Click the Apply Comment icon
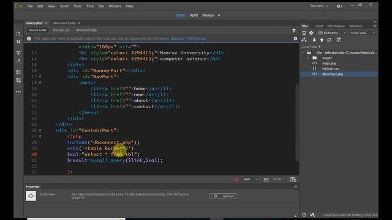Viewport: 392px width, 220px height. (x=18, y=72)
